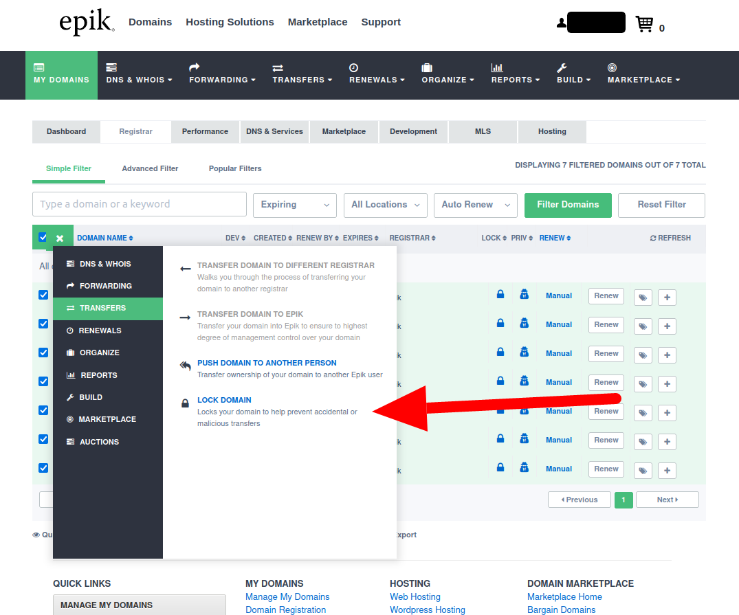Open the shopping cart icon
Viewport: 739px width, 615px height.
[643, 23]
